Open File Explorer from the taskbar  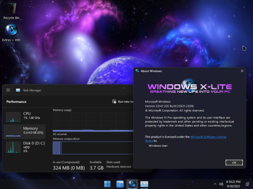(120, 184)
